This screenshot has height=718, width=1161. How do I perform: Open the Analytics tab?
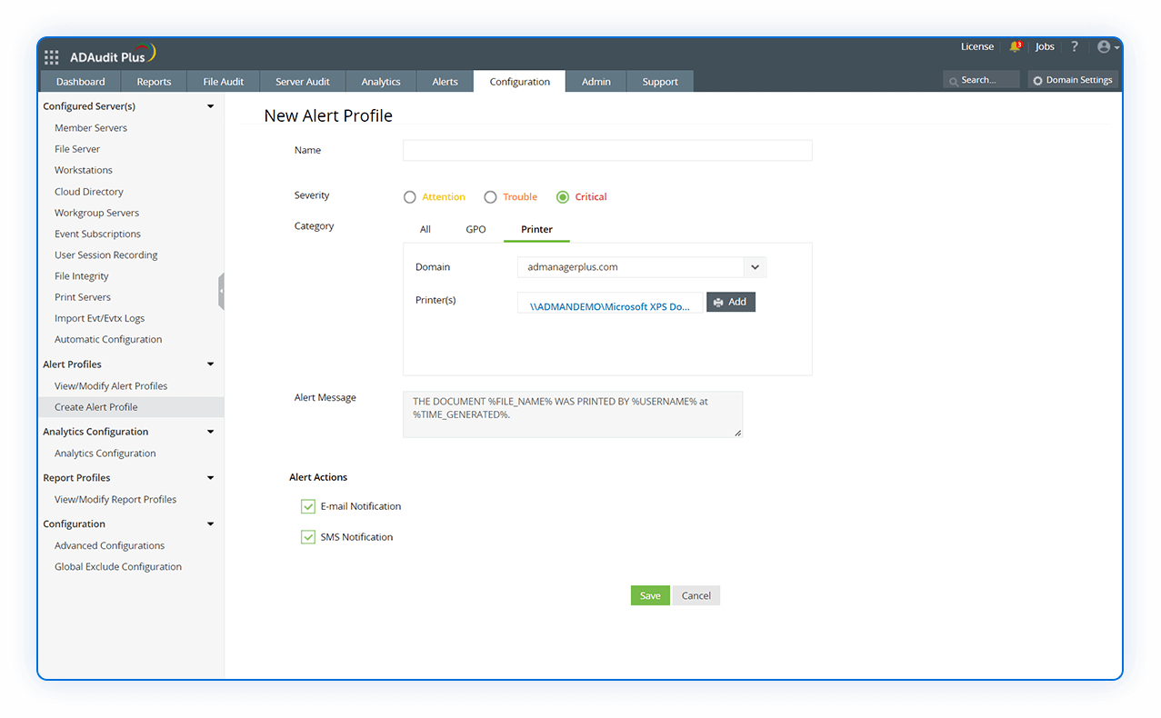pyautogui.click(x=381, y=82)
